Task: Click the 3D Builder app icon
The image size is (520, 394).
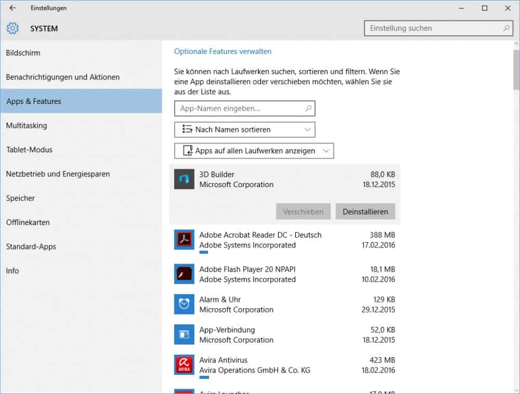Action: point(184,179)
